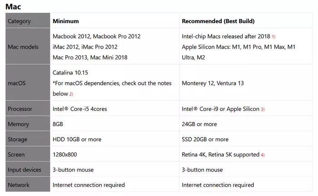Click the Catalina 10.15 text
318x196 pixels.
click(x=70, y=72)
